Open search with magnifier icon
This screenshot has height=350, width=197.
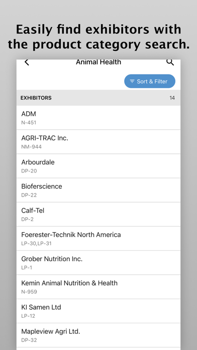point(170,62)
